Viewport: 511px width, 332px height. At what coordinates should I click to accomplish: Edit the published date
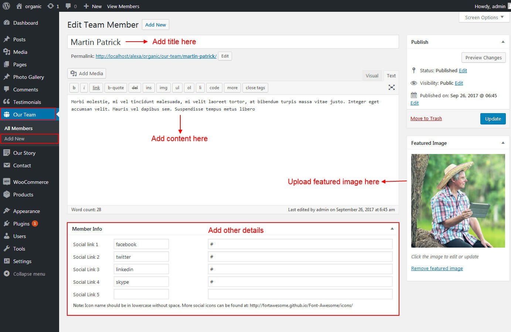(415, 103)
